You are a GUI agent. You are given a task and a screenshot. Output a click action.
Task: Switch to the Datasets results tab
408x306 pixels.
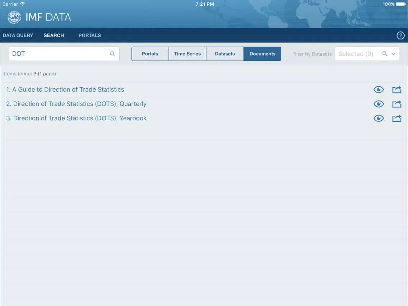pos(225,54)
